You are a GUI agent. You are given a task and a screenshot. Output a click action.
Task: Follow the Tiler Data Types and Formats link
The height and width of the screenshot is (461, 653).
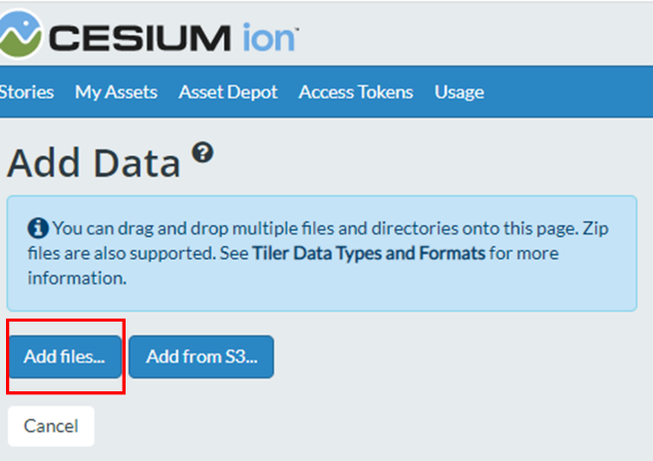pyautogui.click(x=369, y=253)
